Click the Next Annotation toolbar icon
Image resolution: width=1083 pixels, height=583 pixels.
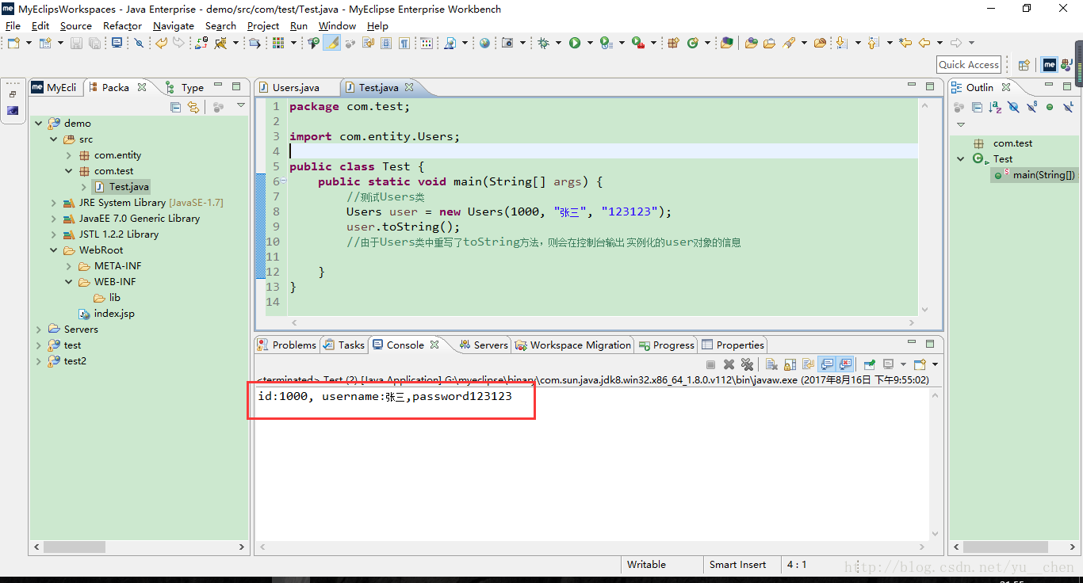pyautogui.click(x=840, y=43)
